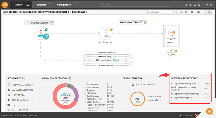Viewport: 216px width, 118px height.
Task: Click the AVD Host Pool warning badge
Action: [x=176, y=51]
